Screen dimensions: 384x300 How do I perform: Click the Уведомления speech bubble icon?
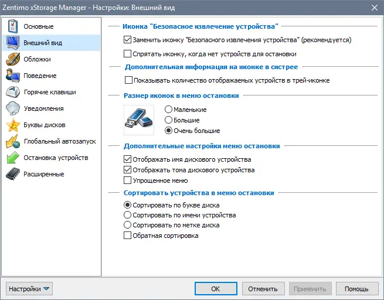click(12, 108)
